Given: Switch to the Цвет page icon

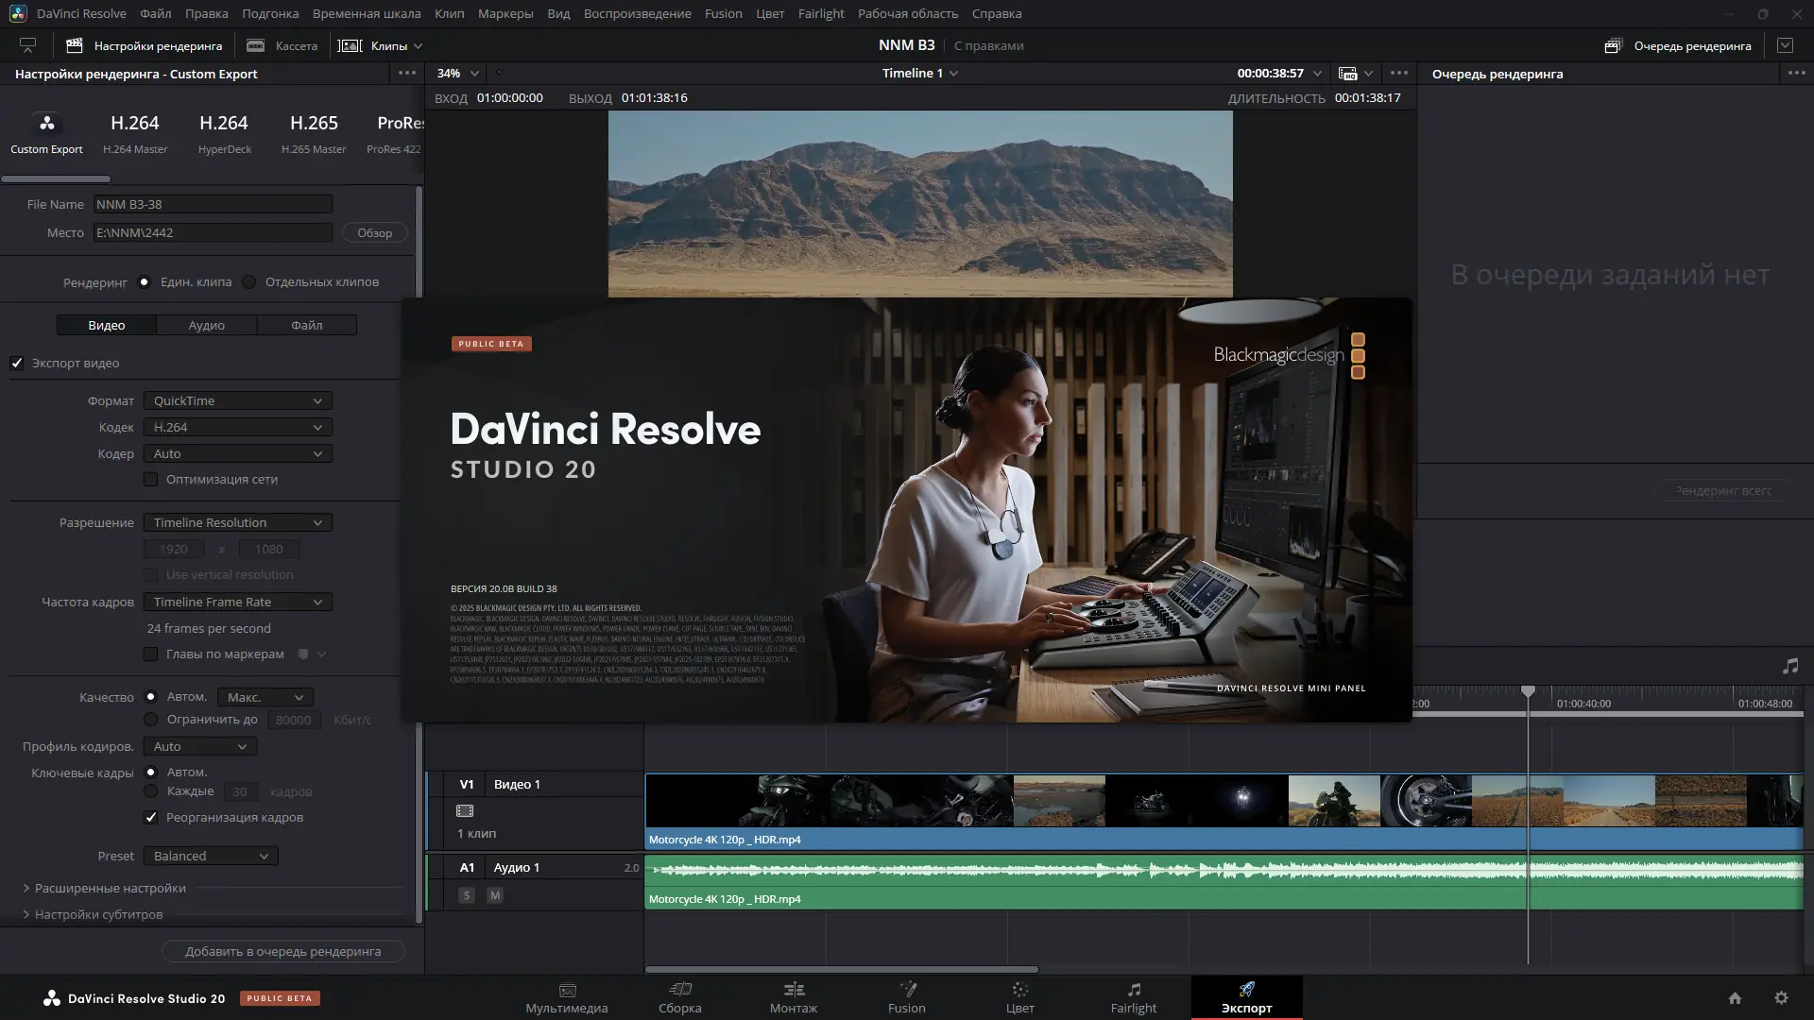Looking at the screenshot, I should pos(1020,990).
